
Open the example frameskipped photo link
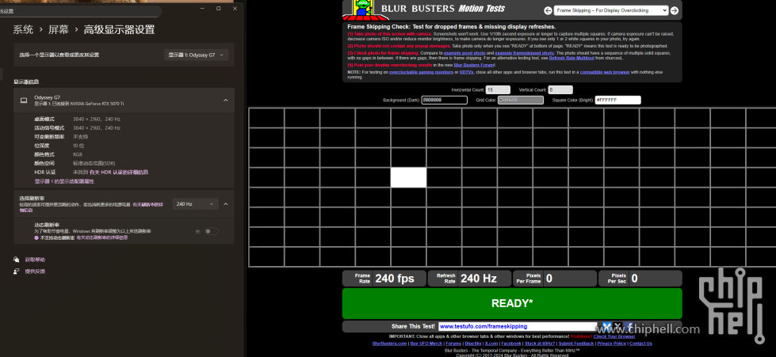coord(524,52)
